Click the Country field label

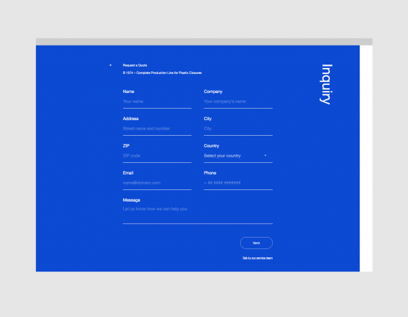[211, 146]
